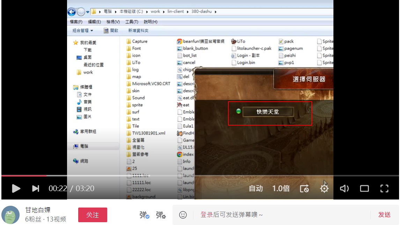Viewport: 405px width, 225px height.
Task: Select 桌面 in the sidebar
Action: 84,57
